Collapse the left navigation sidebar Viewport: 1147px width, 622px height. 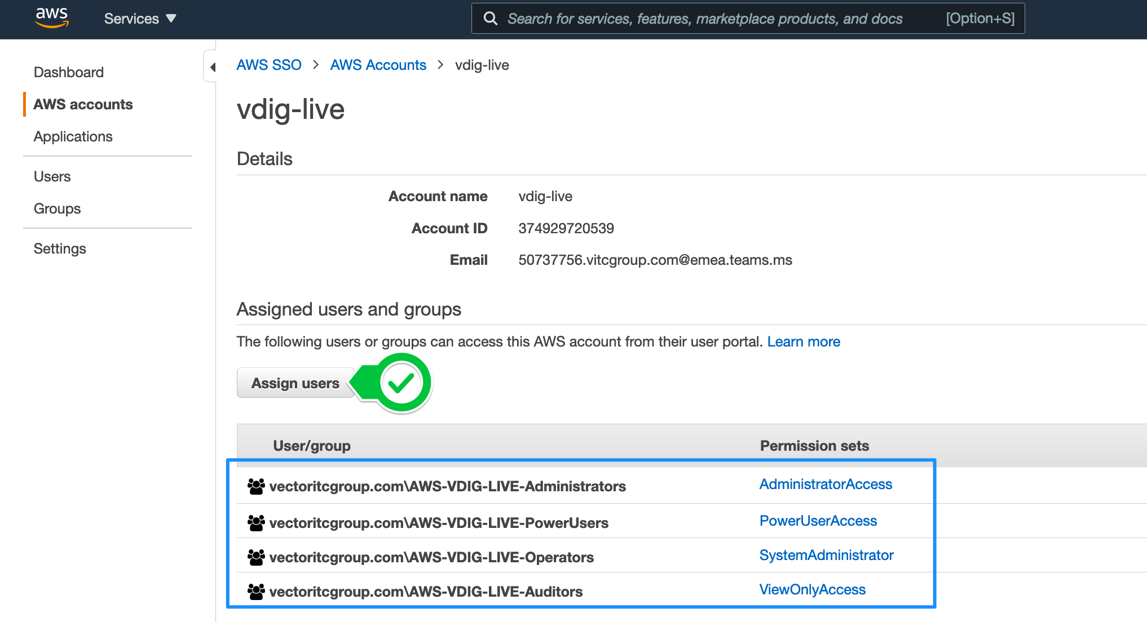tap(212, 67)
